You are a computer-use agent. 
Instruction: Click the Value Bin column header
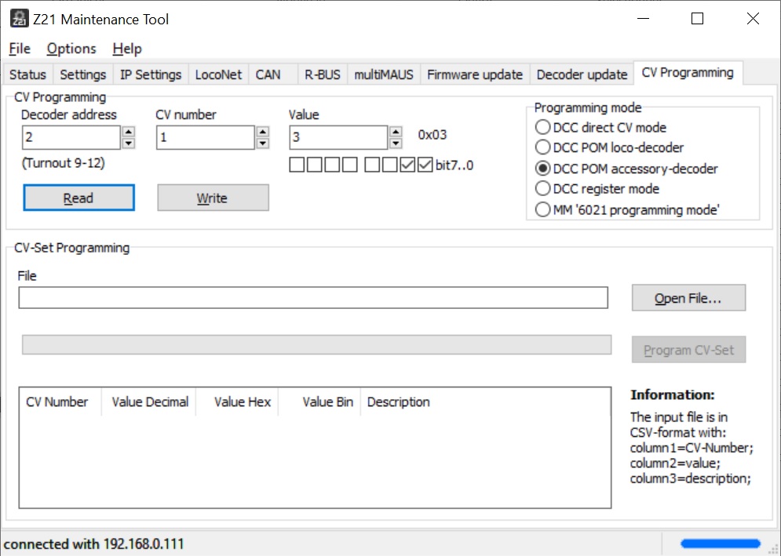pyautogui.click(x=319, y=402)
